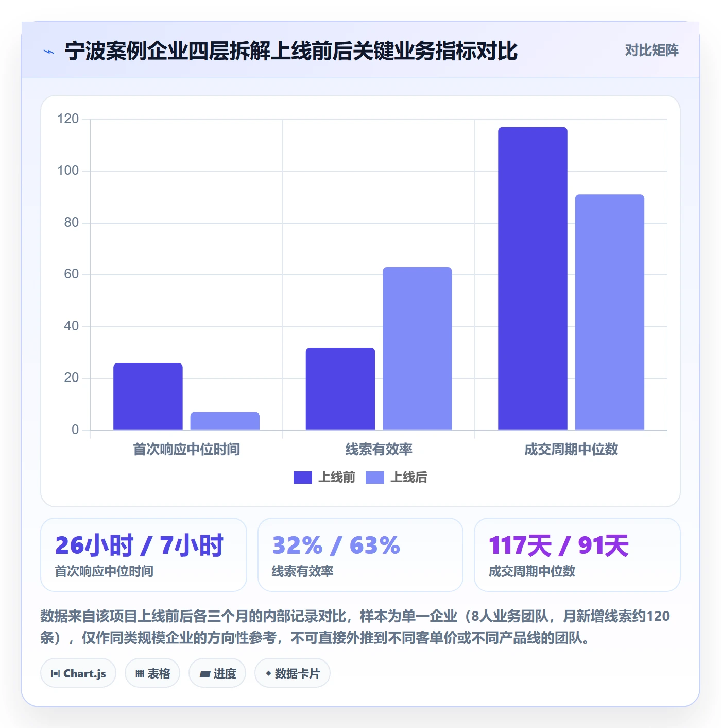721x728 pixels.
Task: Click the 上线后 bar for 线索有效率
Action: point(417,349)
